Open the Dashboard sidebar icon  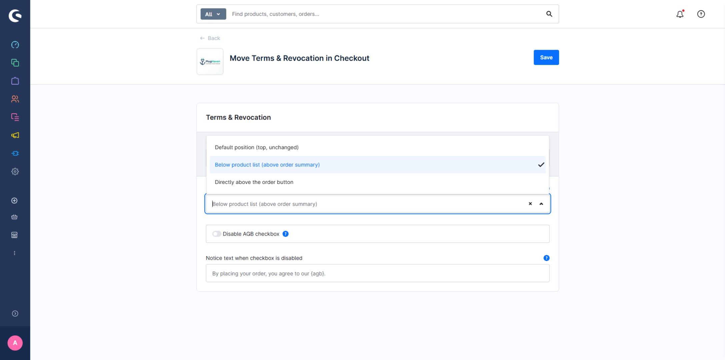(x=15, y=45)
